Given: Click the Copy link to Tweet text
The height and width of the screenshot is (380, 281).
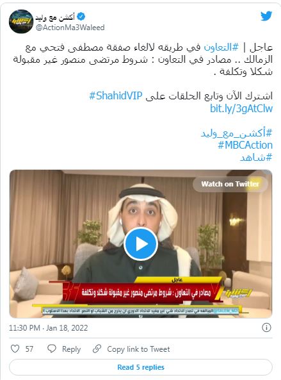Looking at the screenshot, I should [x=138, y=349].
